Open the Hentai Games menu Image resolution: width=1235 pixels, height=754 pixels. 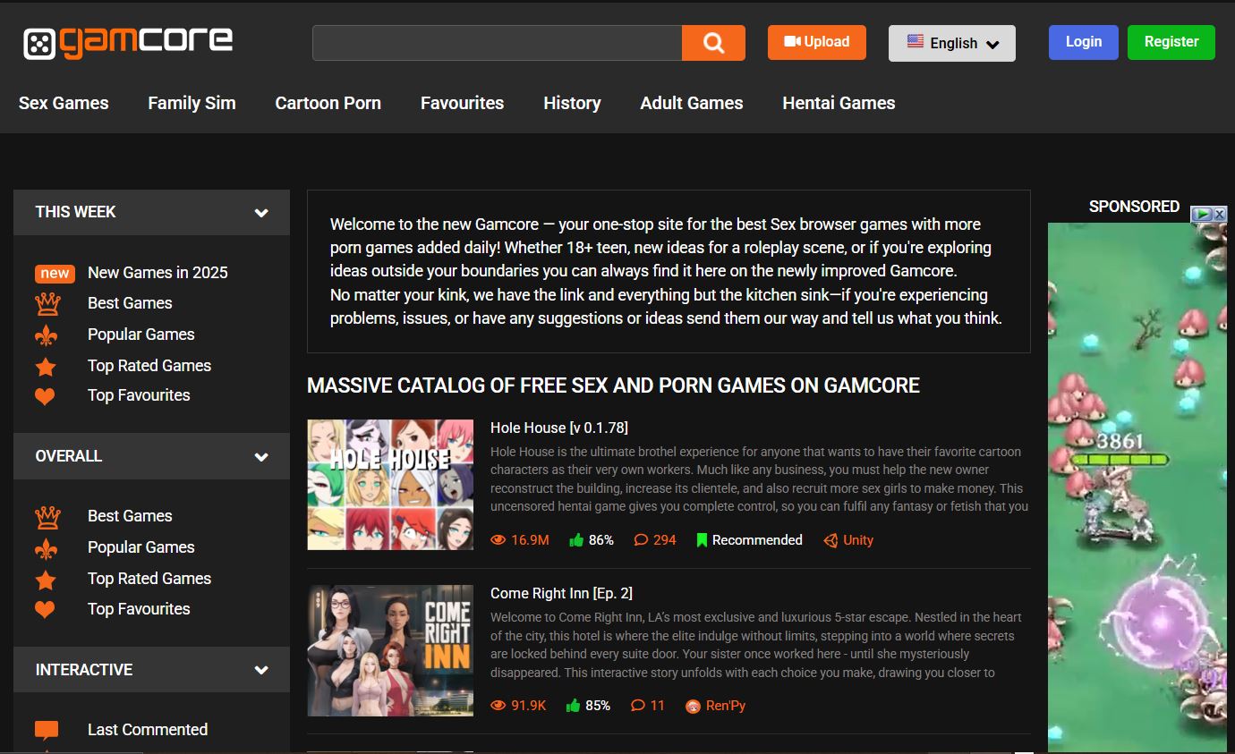coord(839,103)
